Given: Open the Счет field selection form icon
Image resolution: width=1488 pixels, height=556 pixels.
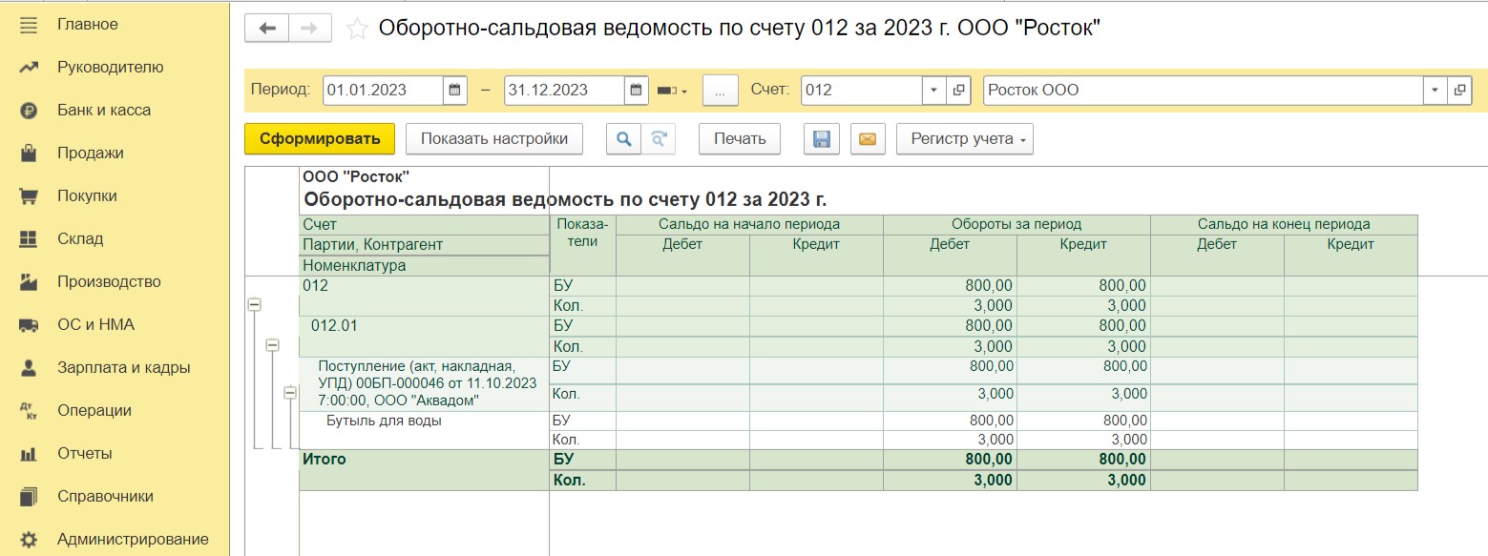Looking at the screenshot, I should (x=958, y=91).
